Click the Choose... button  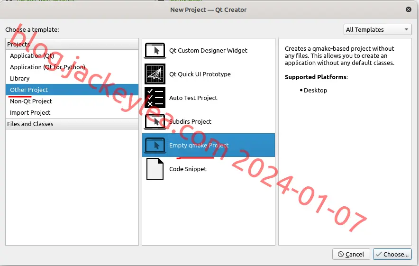392,254
